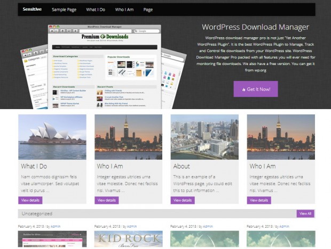Open the Page menu item
Viewport: 331px width, 249px height.
pyautogui.click(x=148, y=10)
